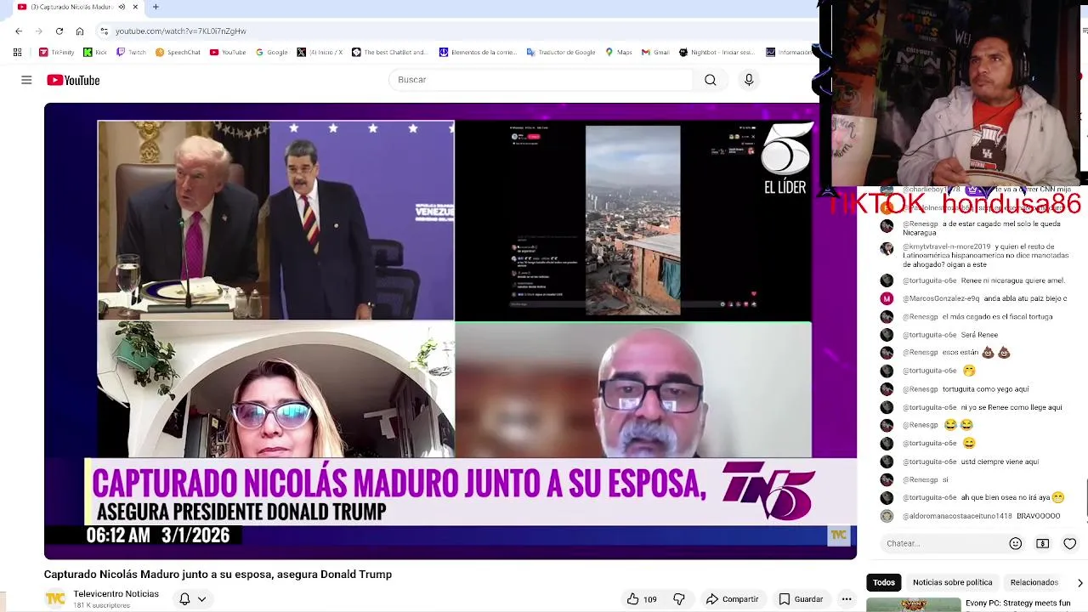Open the YouTube guide hamburger menu
The image size is (1088, 612).
pyautogui.click(x=26, y=80)
